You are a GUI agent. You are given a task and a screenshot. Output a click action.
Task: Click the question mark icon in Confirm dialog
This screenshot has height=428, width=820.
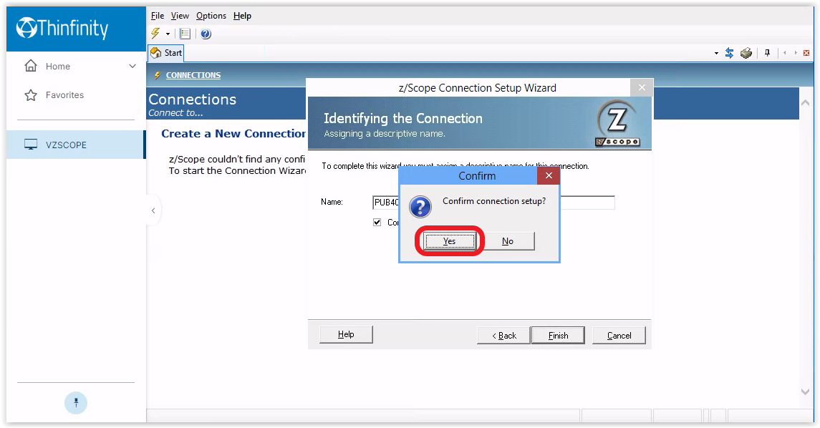tap(420, 207)
